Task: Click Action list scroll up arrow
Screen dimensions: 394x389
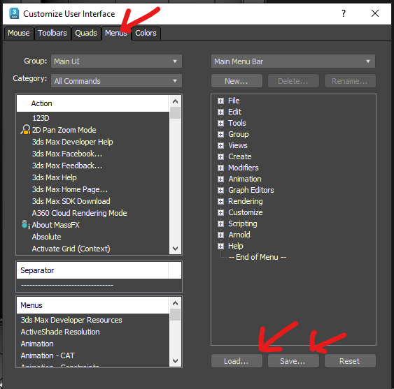Action: pyautogui.click(x=175, y=101)
